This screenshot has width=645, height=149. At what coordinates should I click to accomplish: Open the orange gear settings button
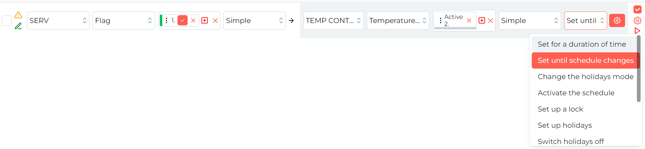pyautogui.click(x=617, y=21)
